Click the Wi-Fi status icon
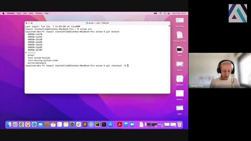 click(160, 13)
